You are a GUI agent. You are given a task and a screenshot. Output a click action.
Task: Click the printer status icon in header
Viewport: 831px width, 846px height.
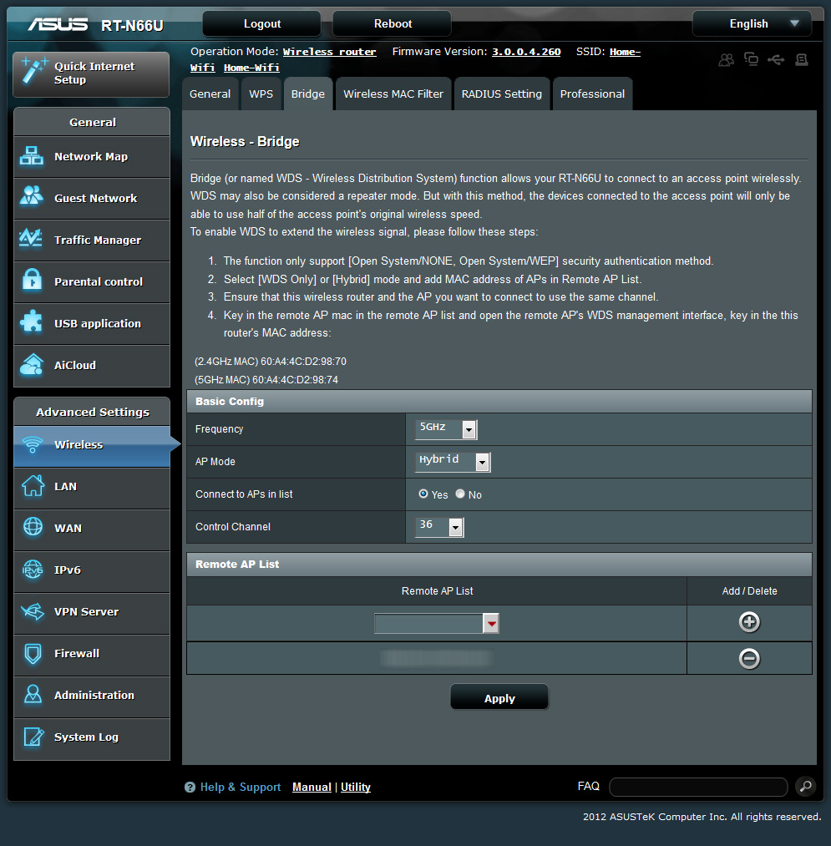pos(802,59)
